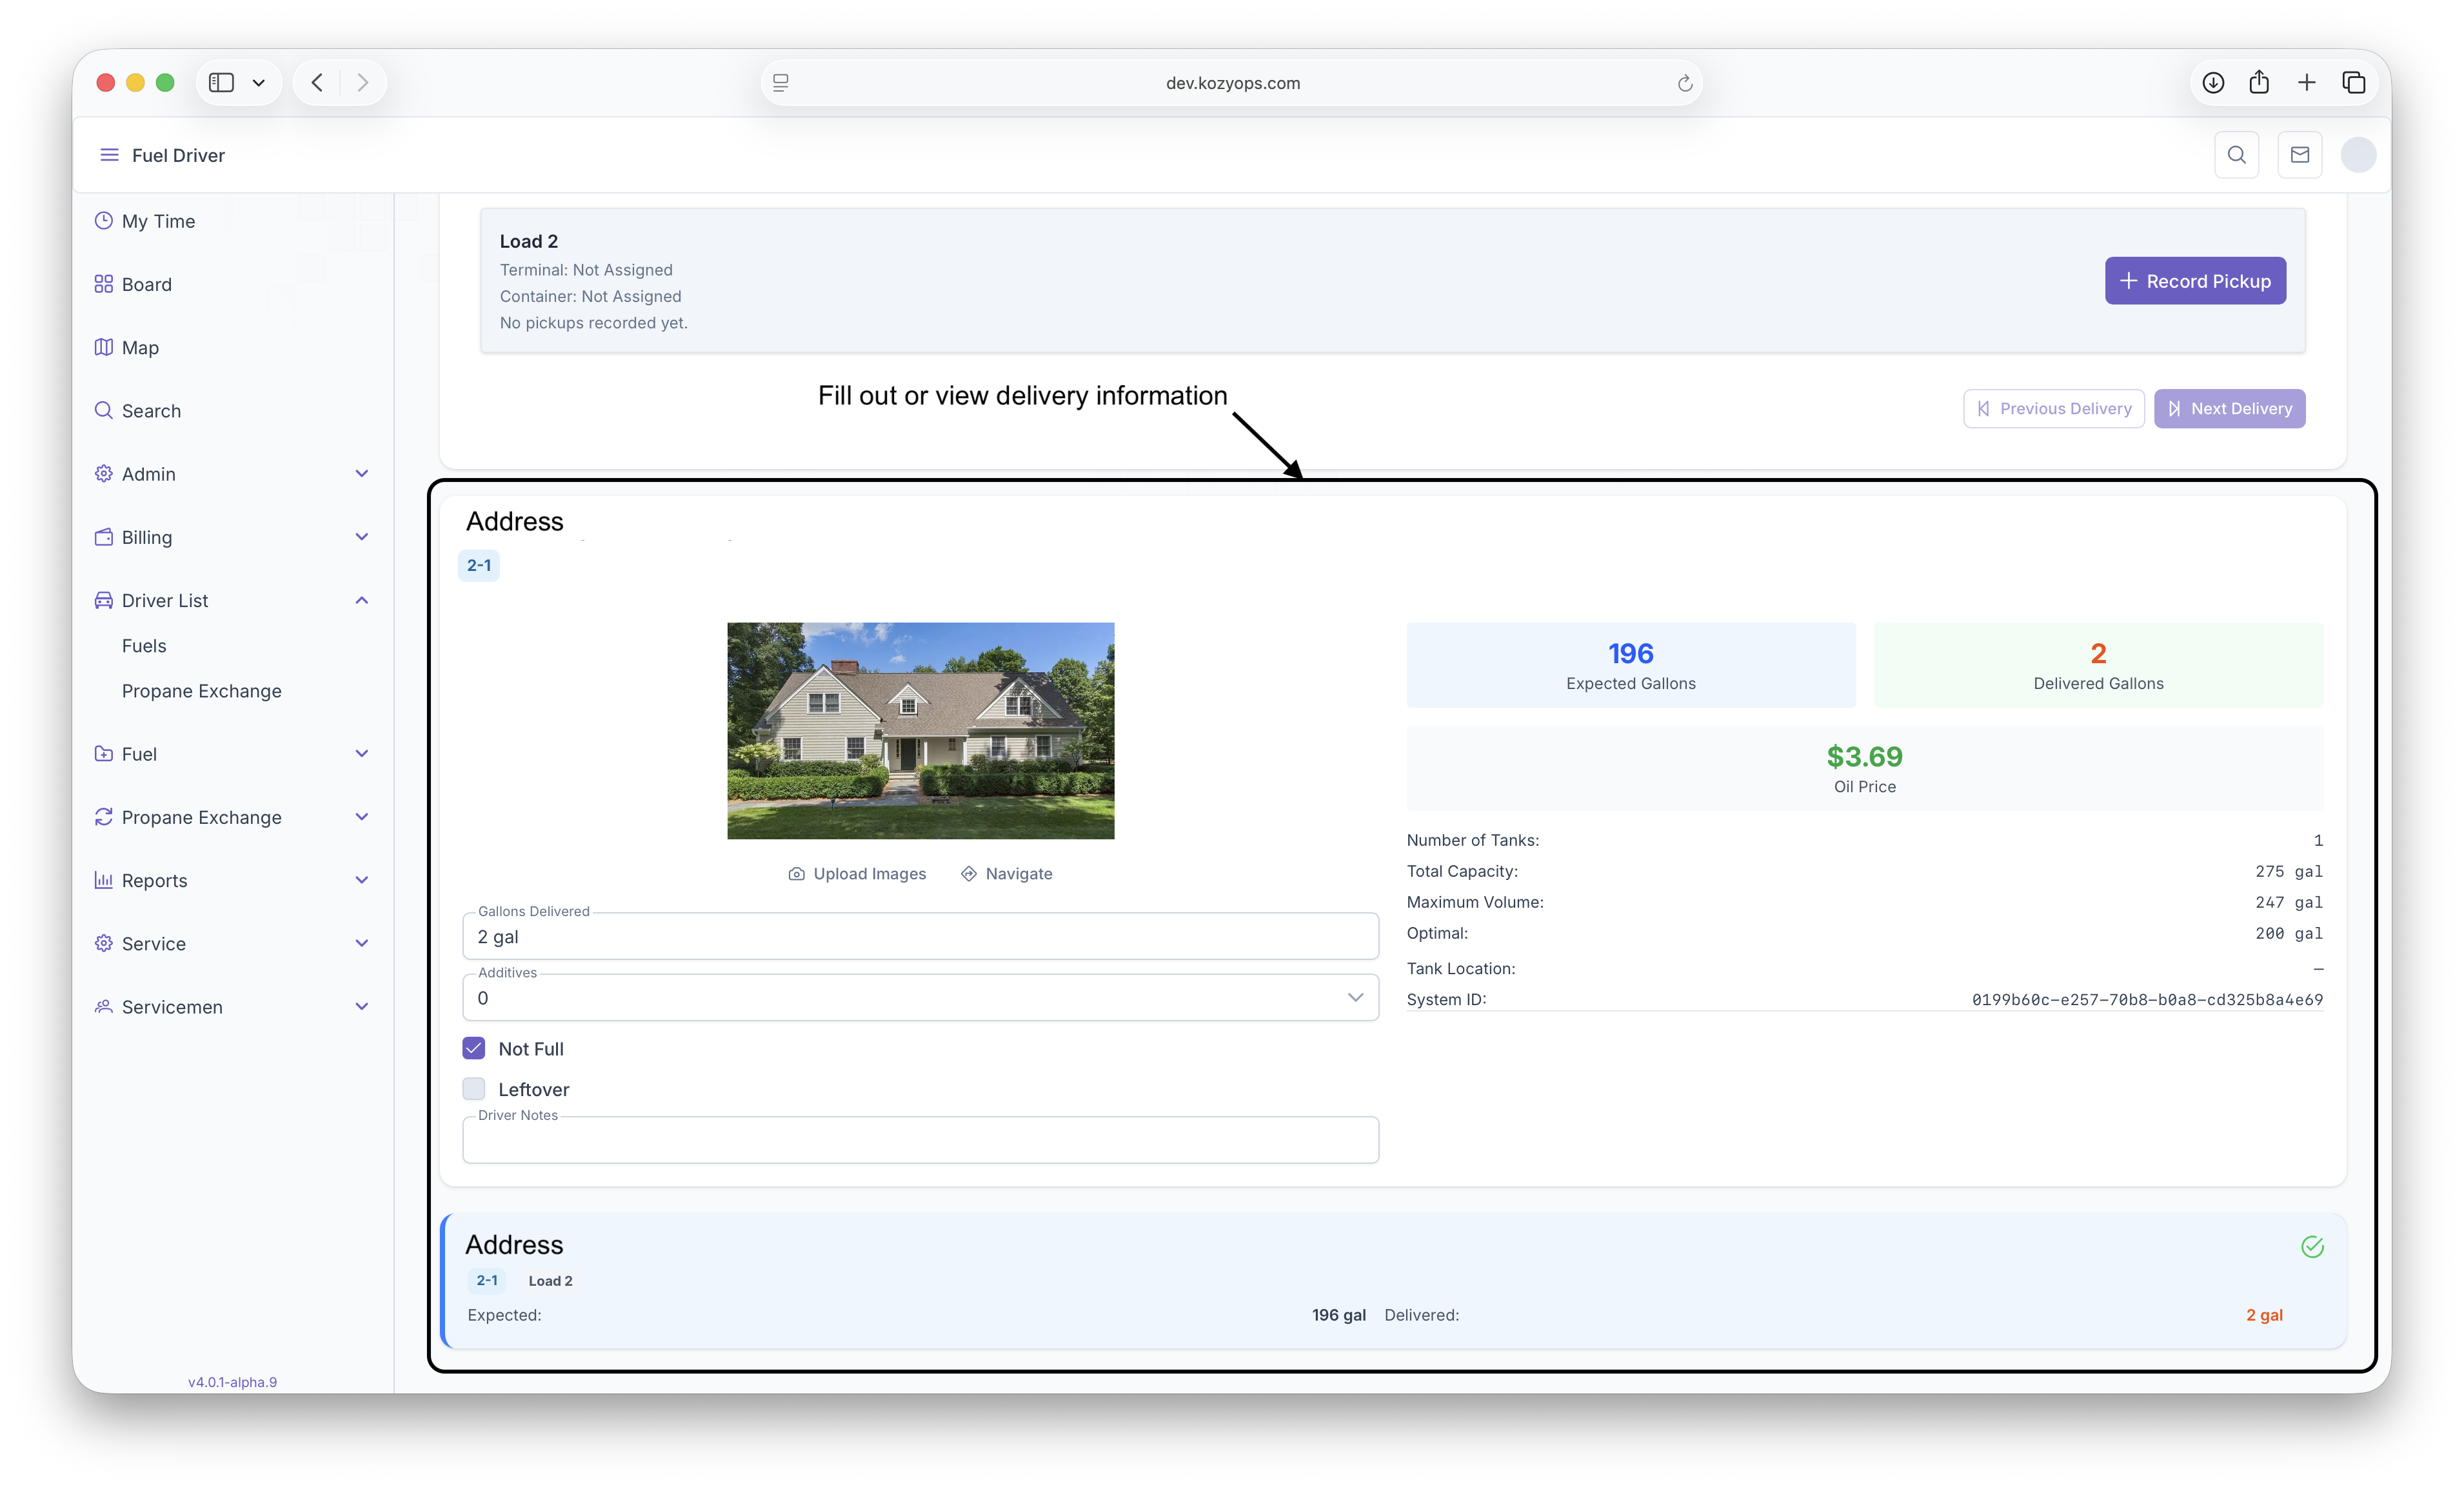Open the search magnifier icon in header
This screenshot has height=1489, width=2464.
pyautogui.click(x=2236, y=155)
